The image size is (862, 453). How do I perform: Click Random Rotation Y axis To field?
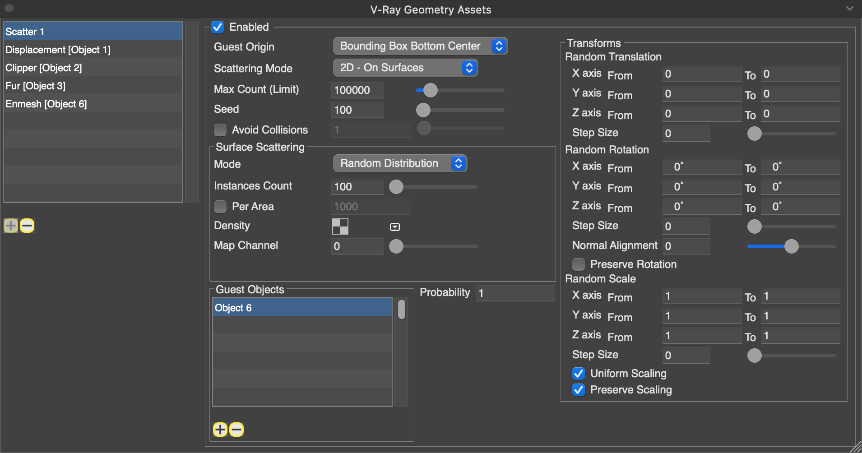pyautogui.click(x=801, y=187)
